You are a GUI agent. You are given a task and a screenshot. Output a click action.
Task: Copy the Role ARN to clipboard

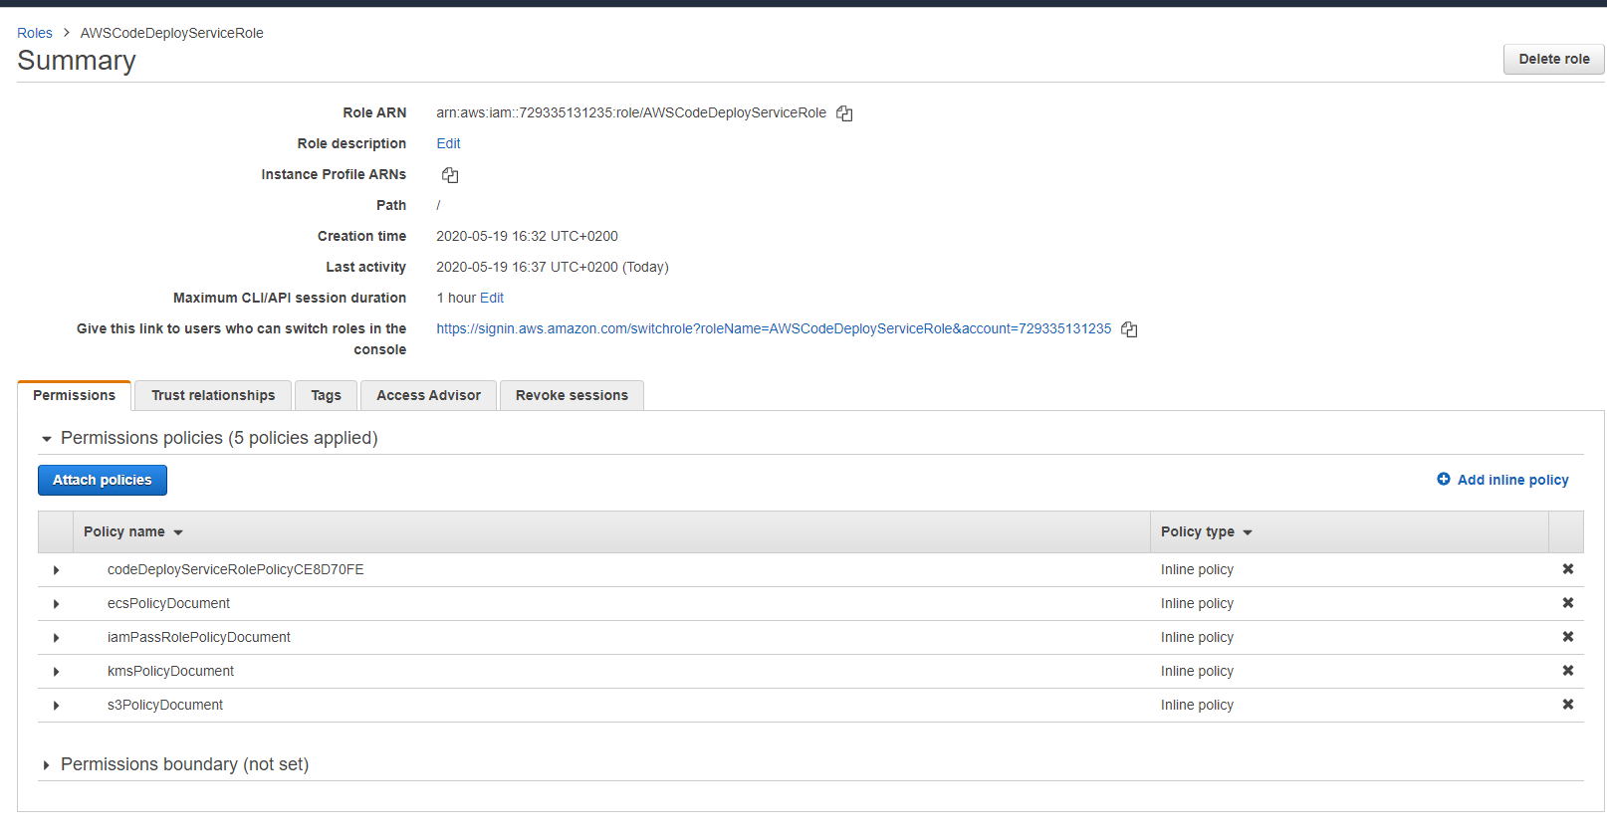[844, 113]
